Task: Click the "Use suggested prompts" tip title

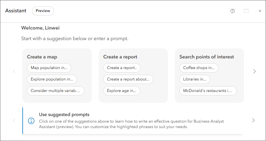Action: (x=64, y=115)
